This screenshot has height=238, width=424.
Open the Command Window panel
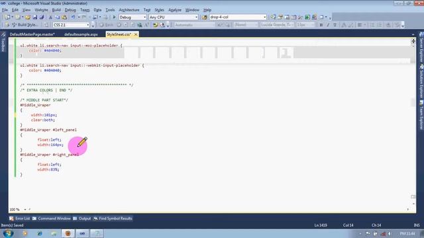coord(52,219)
